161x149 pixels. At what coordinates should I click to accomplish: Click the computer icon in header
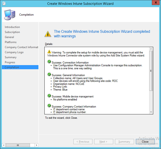[10, 15]
